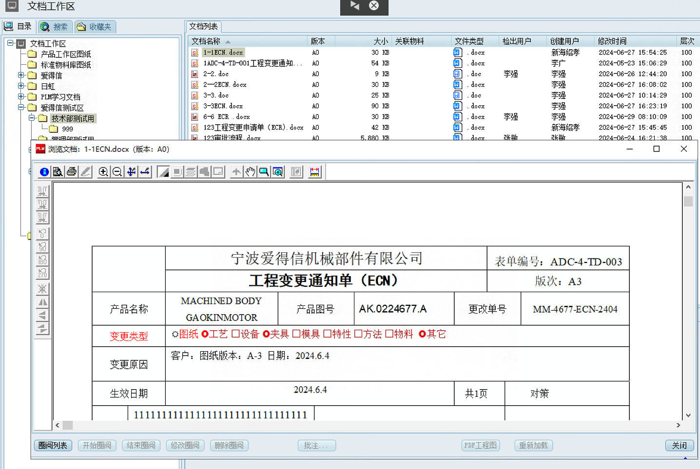Collapse the 爱得信测试区 folder

coord(21,107)
